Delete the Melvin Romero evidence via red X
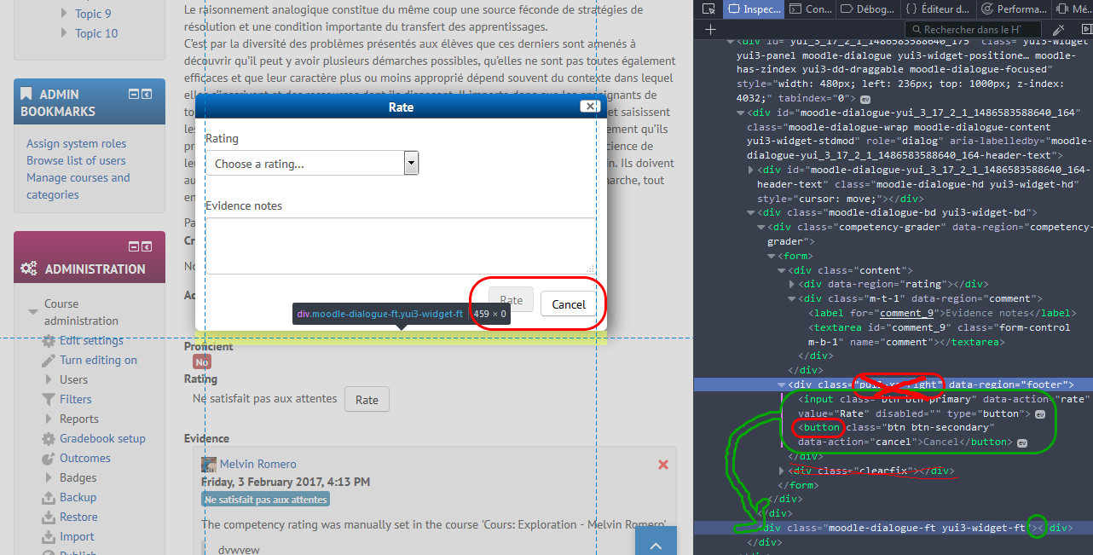 point(663,465)
